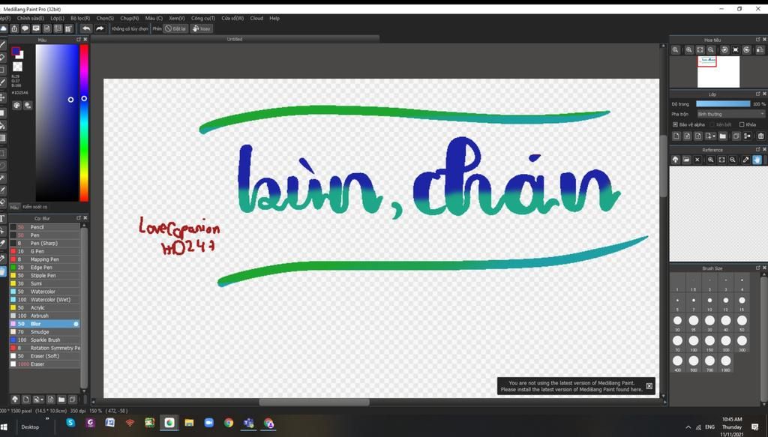Toggle Bảo vệ alpha checkbox
Screen dimensions: 768x437
675,124
